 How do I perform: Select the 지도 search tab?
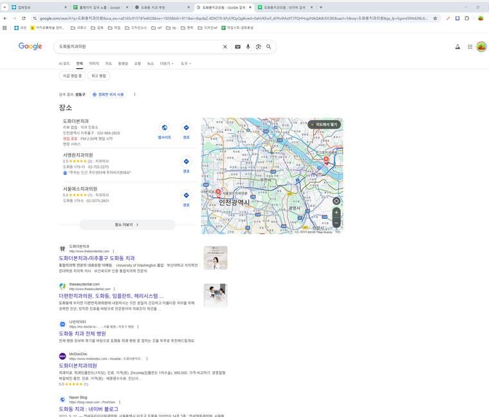pyautogui.click(x=108, y=63)
